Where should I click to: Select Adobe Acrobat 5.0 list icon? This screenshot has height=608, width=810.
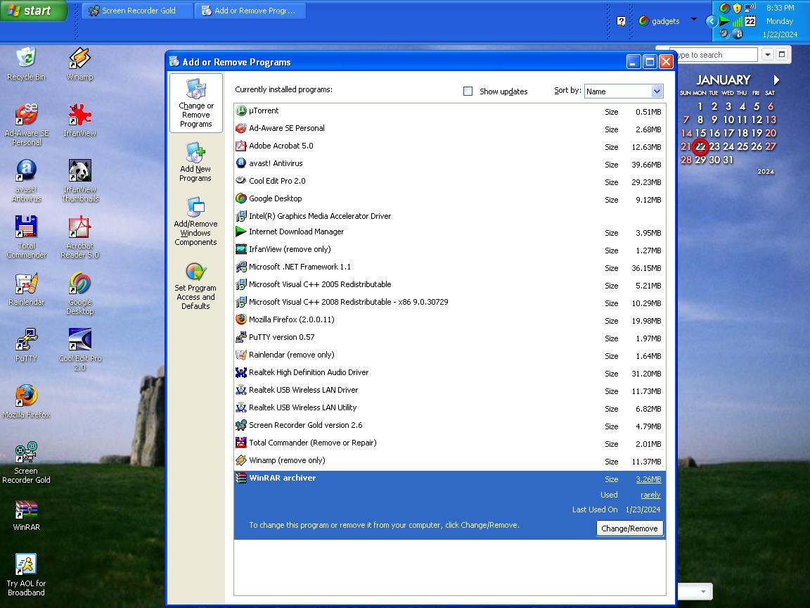[240, 146]
